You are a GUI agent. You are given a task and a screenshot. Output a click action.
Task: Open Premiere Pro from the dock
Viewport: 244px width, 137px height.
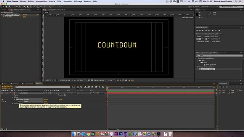116,134
